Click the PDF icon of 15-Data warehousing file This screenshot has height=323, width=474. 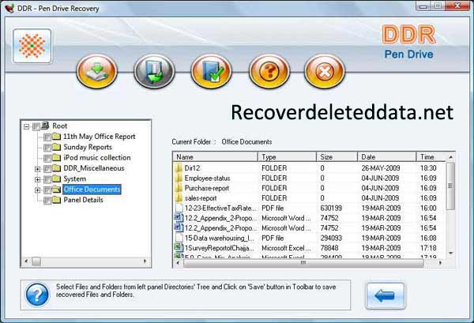pos(179,238)
